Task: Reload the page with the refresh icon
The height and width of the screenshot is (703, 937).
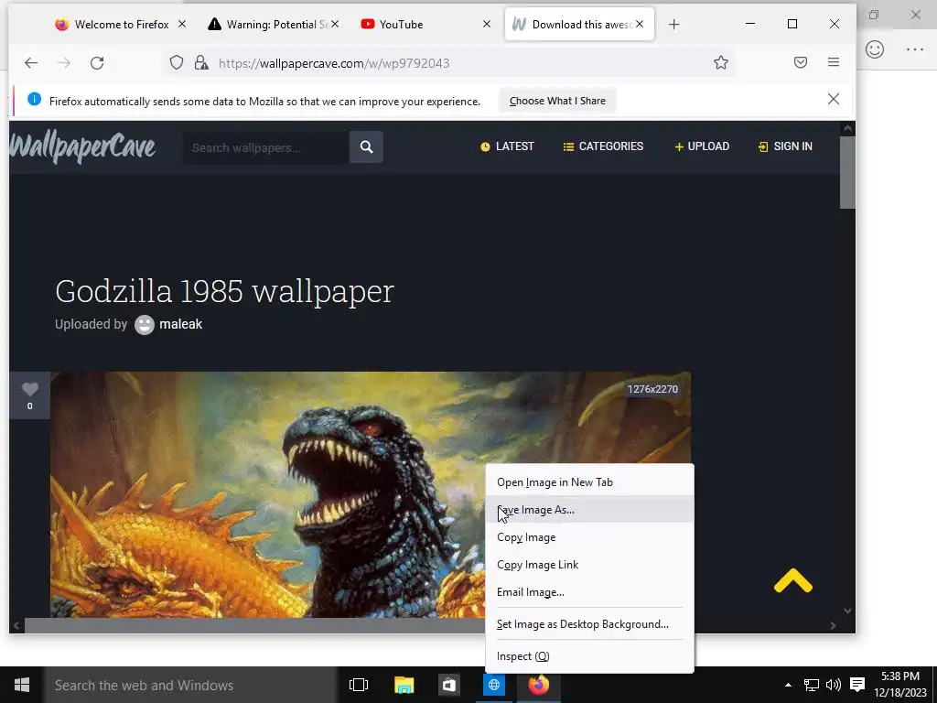Action: click(97, 63)
